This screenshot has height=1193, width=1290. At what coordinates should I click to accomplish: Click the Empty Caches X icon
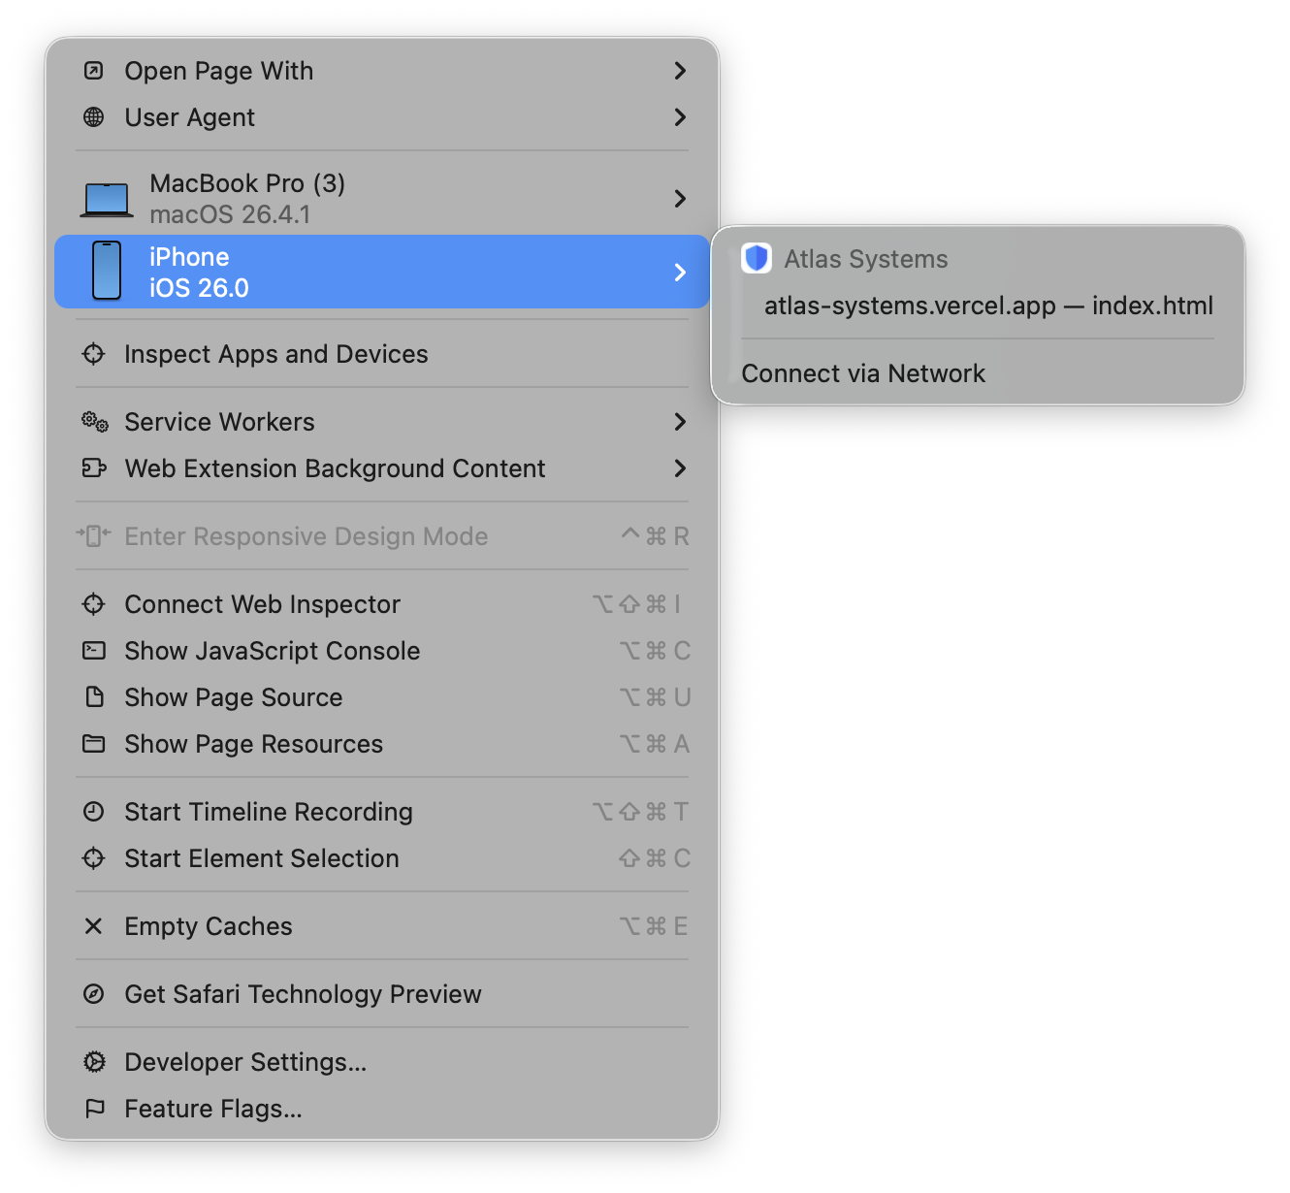pyautogui.click(x=94, y=926)
